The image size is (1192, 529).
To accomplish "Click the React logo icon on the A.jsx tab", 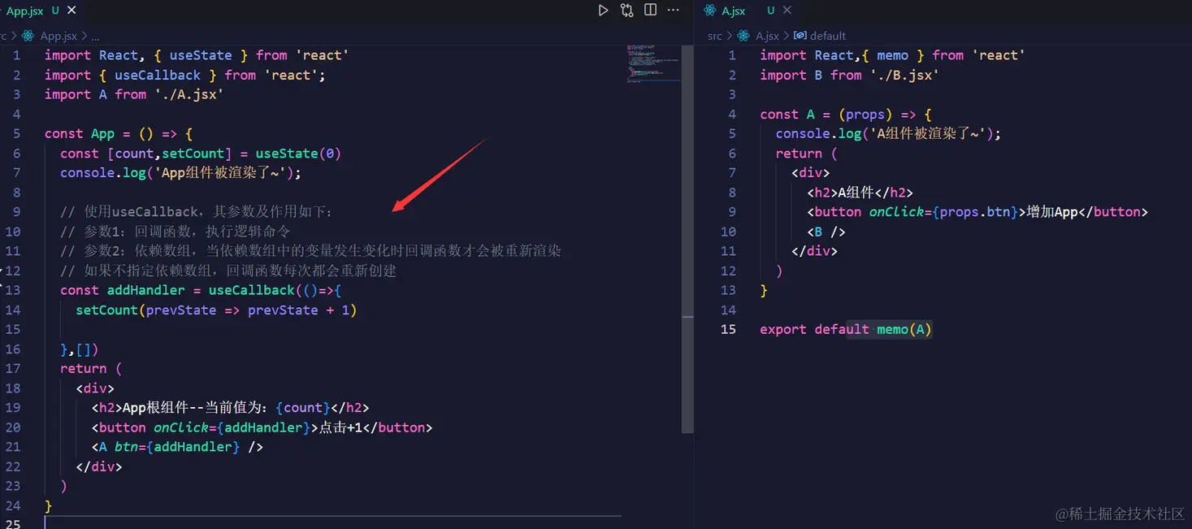I will point(710,10).
